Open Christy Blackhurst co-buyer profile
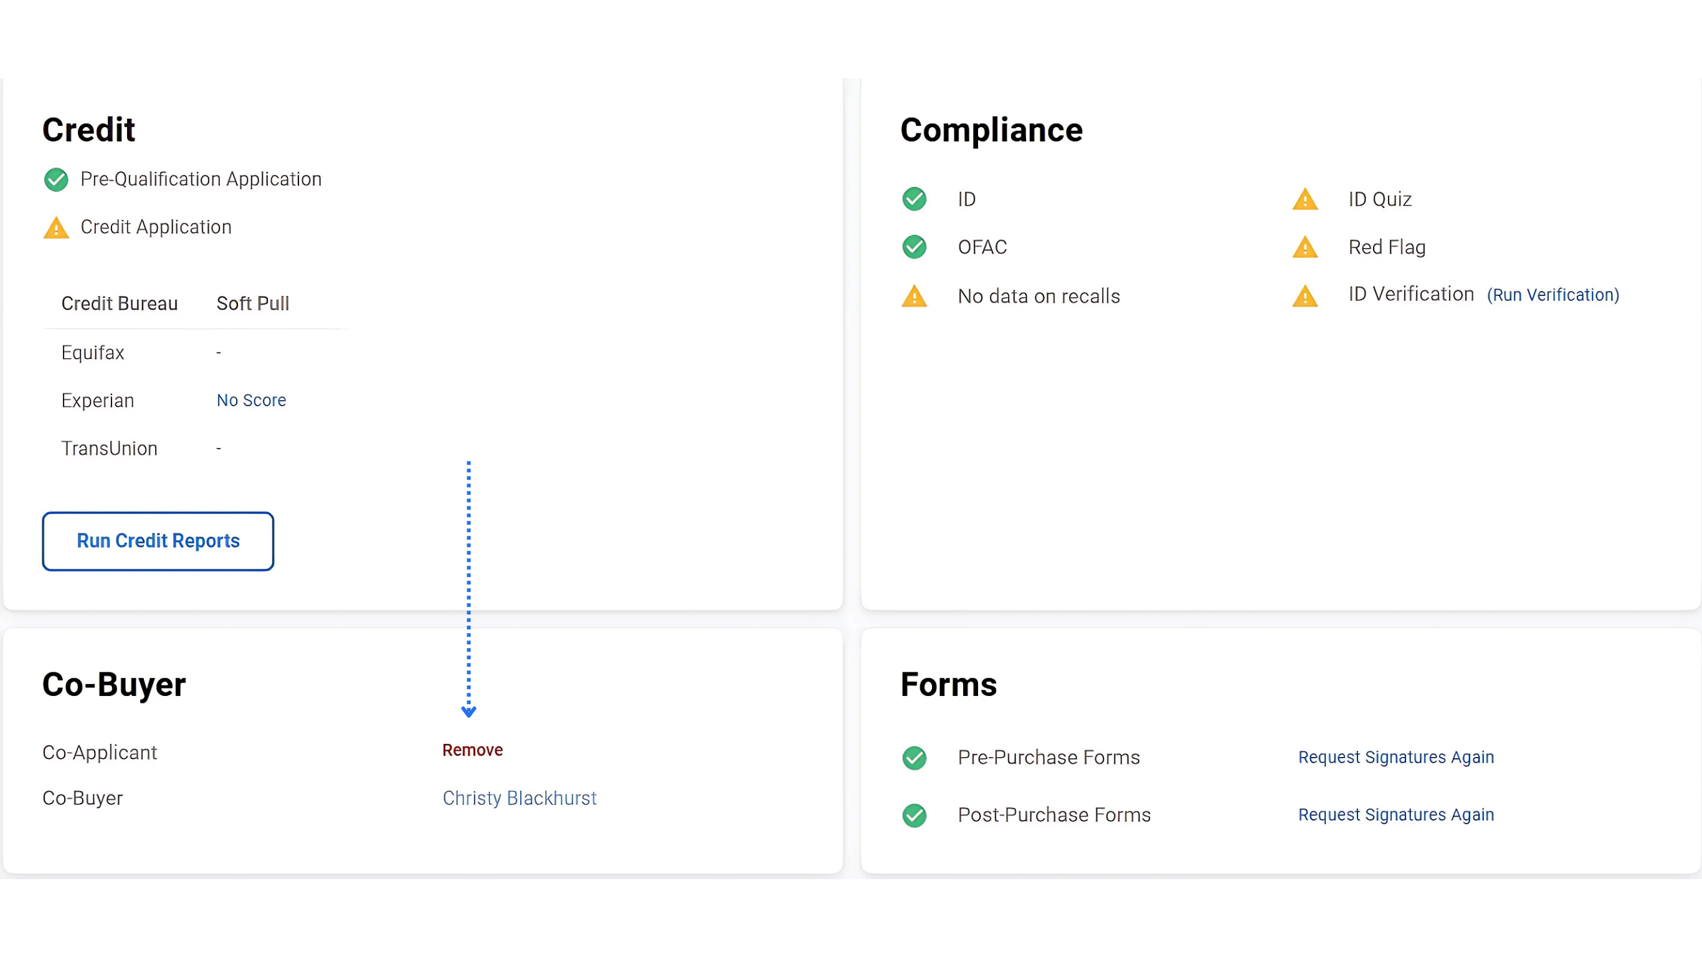1702x957 pixels. [x=520, y=798]
